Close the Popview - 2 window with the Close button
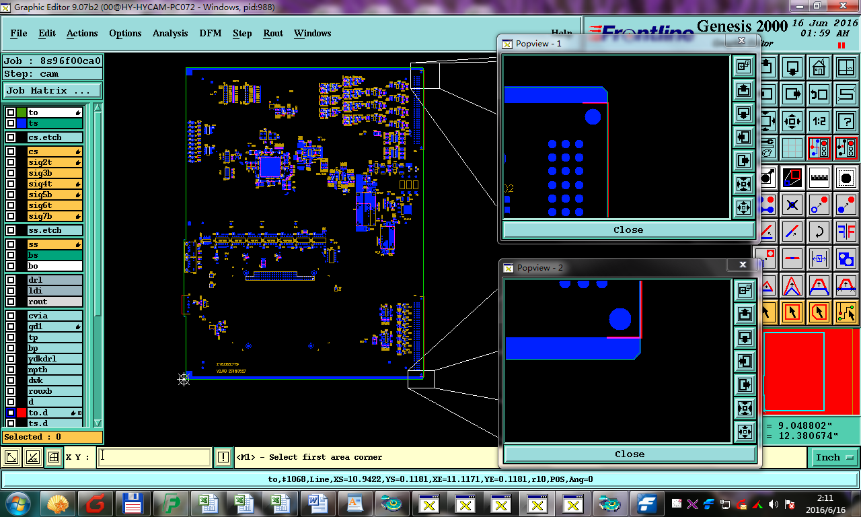 pyautogui.click(x=630, y=454)
